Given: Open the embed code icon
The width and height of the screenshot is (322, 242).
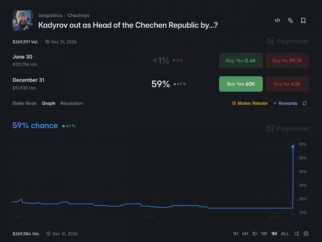Looking at the screenshot, I should click(277, 20).
